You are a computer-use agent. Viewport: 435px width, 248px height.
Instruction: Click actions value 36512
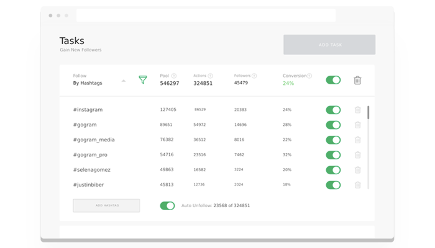199,139
